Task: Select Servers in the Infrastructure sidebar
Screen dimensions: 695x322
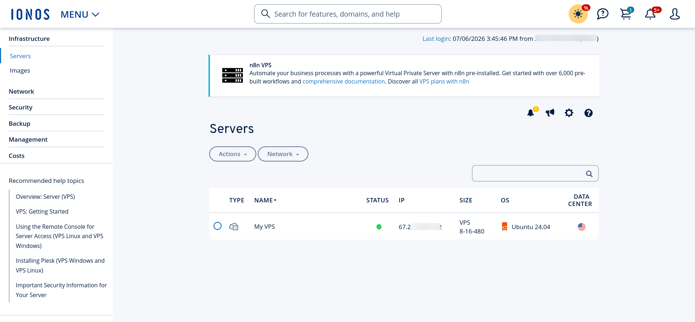Action: pos(20,56)
